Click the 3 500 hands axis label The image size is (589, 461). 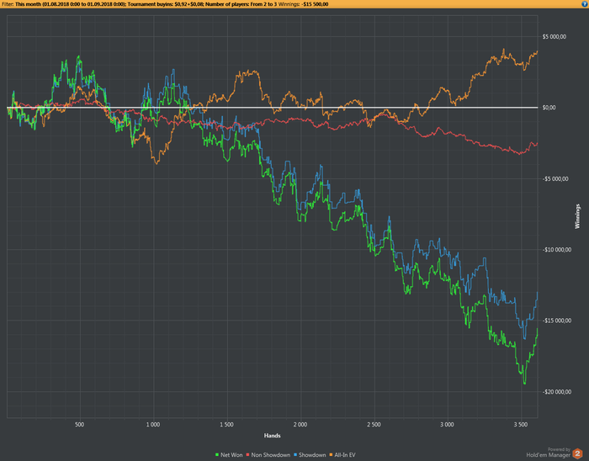521,425
